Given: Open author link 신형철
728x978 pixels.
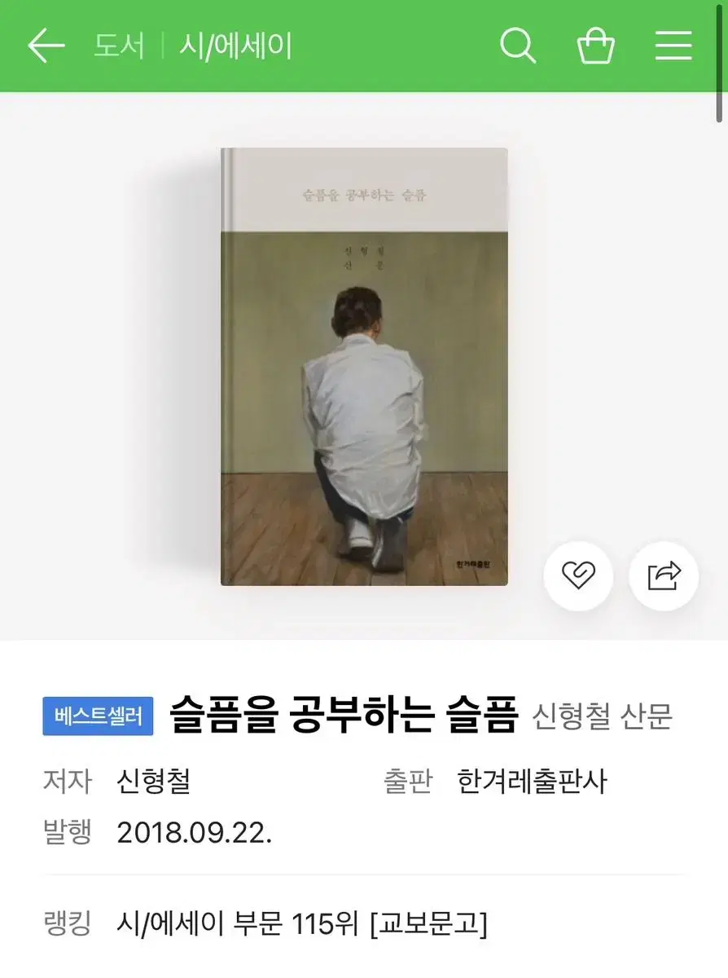Looking at the screenshot, I should coord(154,782).
